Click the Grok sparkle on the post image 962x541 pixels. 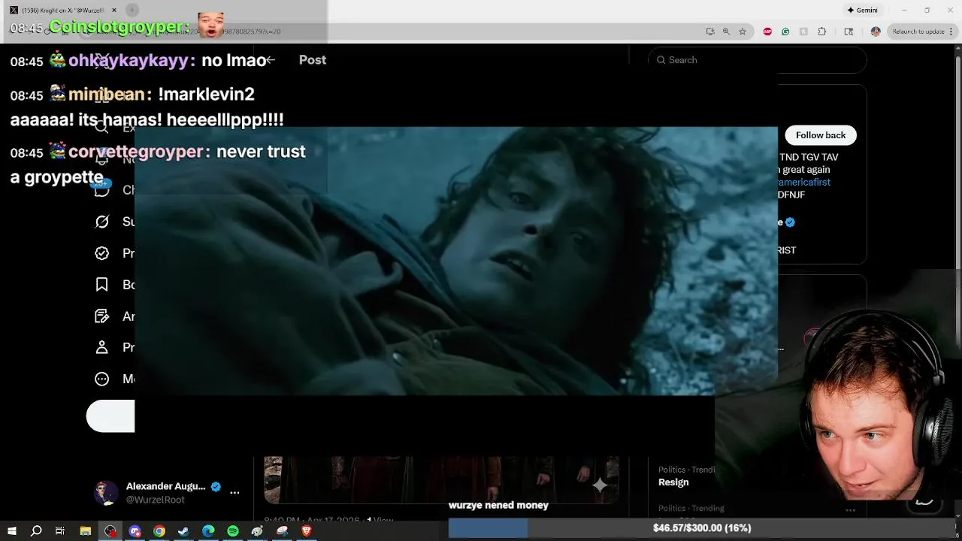(600, 485)
